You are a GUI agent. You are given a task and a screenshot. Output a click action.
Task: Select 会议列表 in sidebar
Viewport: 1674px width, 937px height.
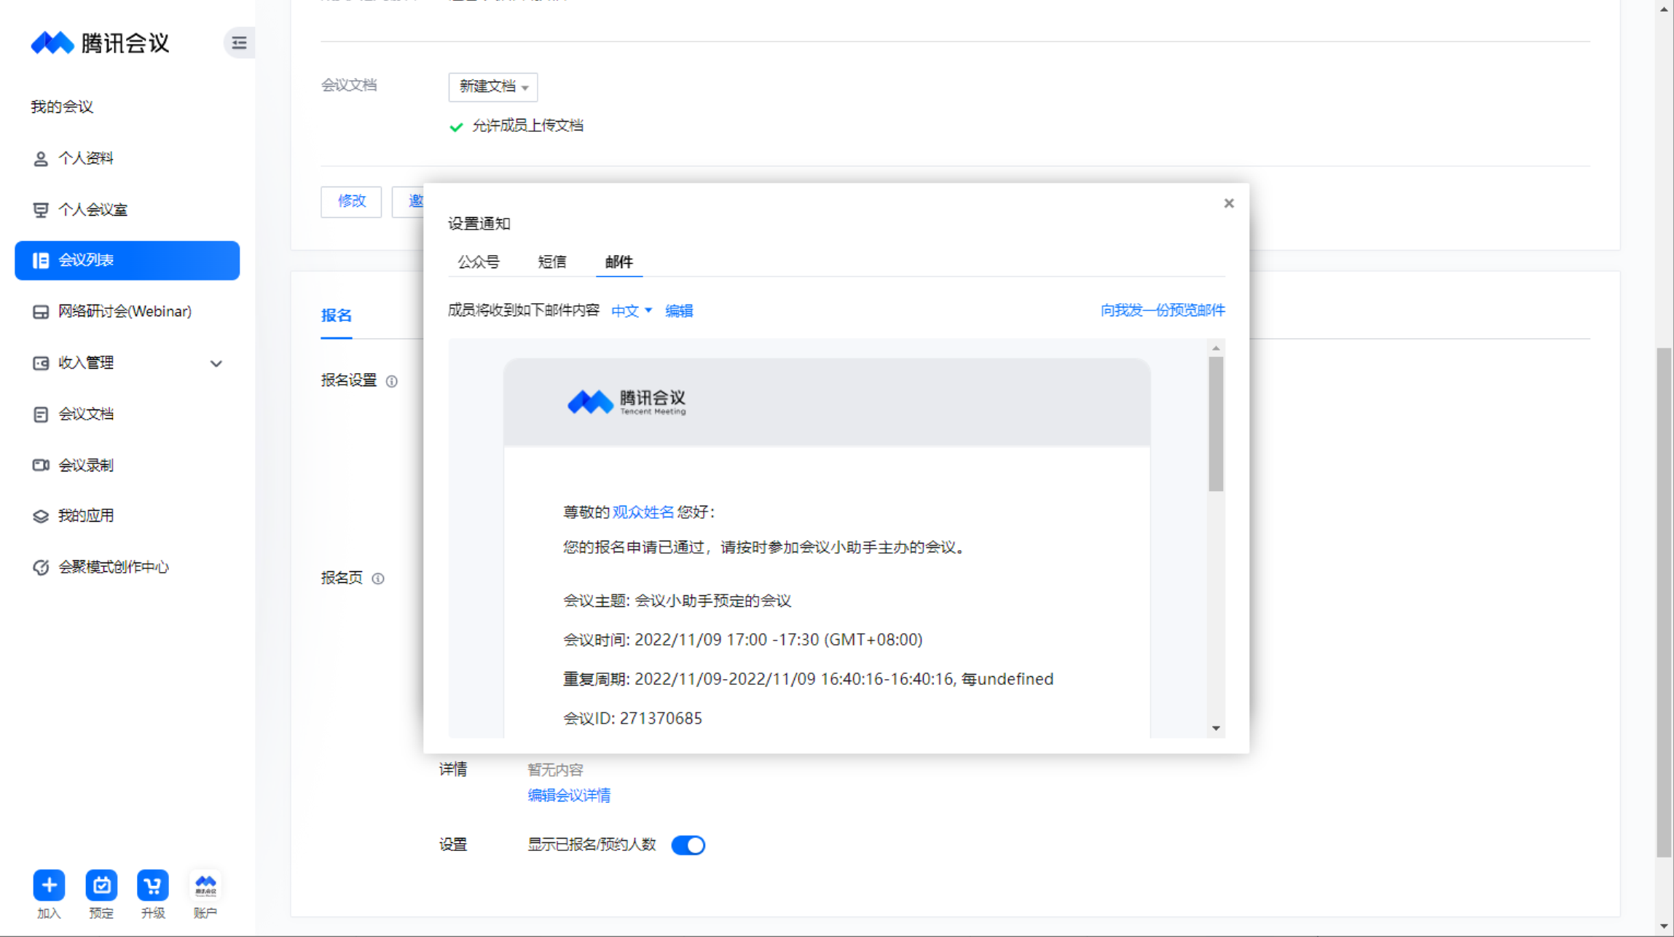(x=127, y=260)
